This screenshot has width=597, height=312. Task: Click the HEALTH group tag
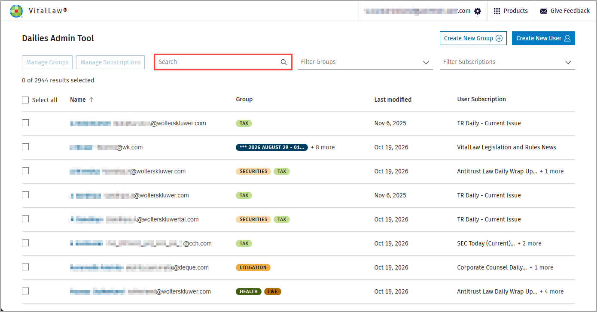[x=249, y=291]
